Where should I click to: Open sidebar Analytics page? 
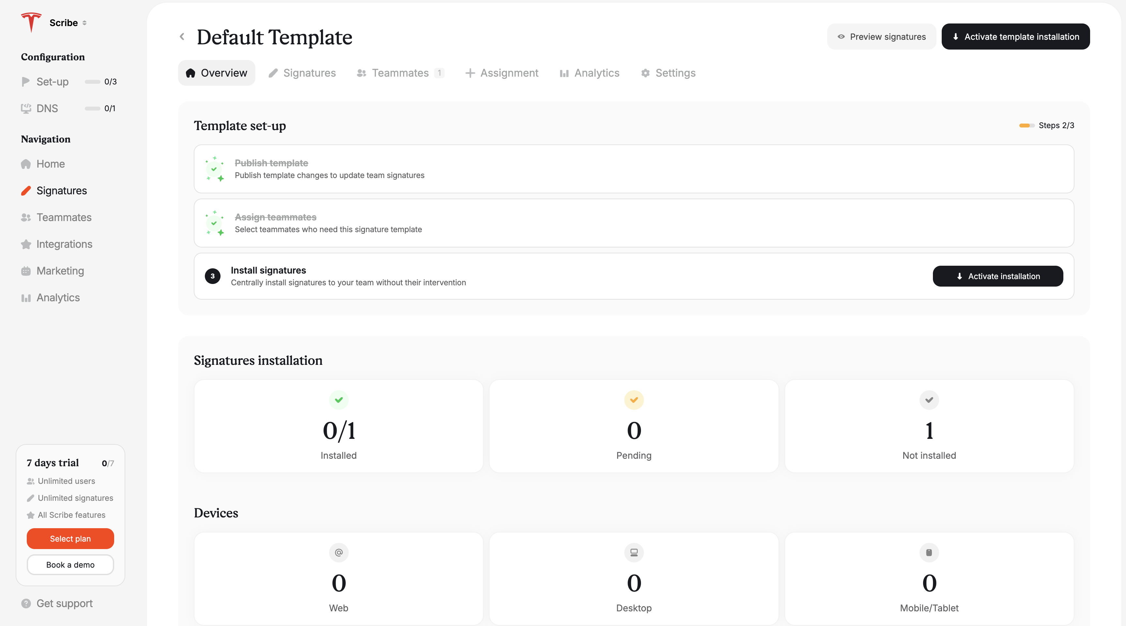pos(58,297)
